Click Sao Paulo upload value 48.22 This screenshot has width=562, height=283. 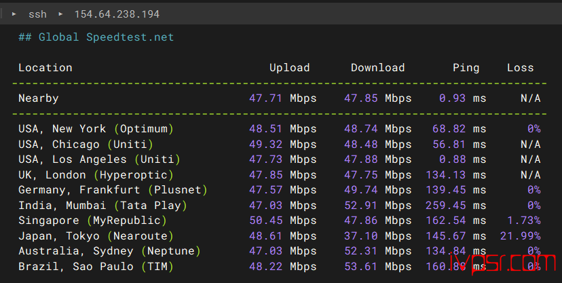(x=265, y=267)
